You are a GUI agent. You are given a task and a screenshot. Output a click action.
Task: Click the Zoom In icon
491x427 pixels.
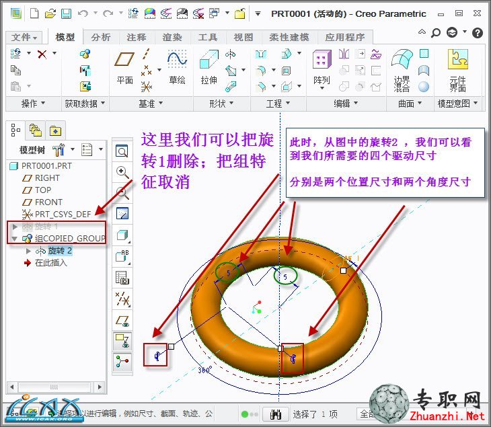pyautogui.click(x=122, y=171)
